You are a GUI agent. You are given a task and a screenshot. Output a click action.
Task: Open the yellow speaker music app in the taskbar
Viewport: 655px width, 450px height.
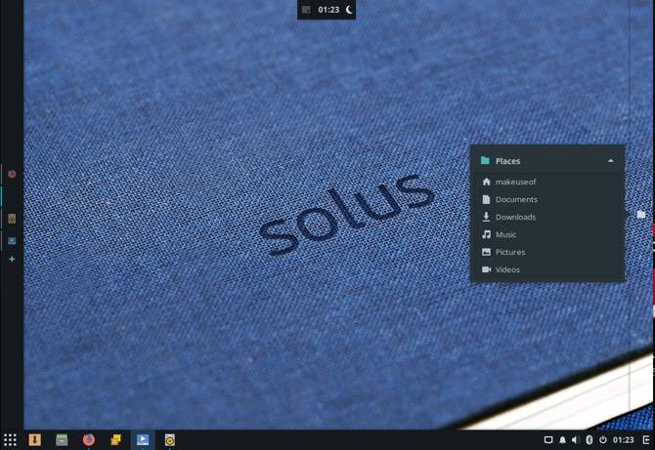[169, 439]
